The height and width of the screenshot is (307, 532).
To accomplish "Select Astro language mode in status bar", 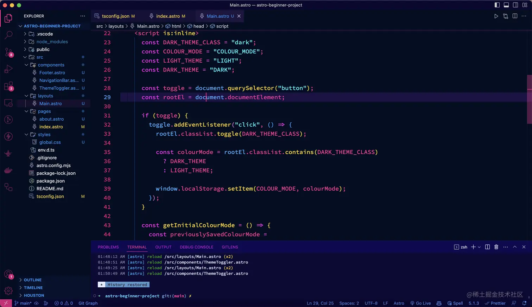I will click(399, 303).
